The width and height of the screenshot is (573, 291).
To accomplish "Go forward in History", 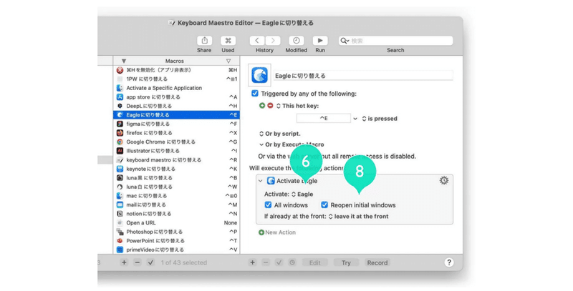I will 273,41.
